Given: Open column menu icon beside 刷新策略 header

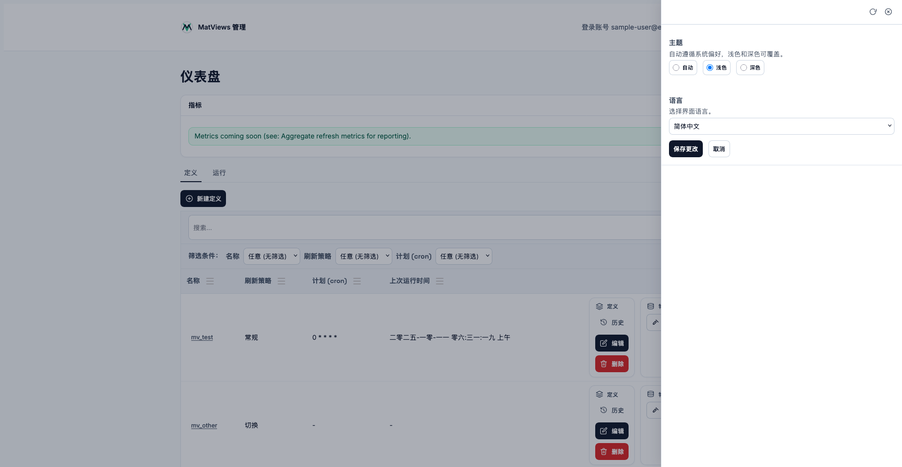Looking at the screenshot, I should pyautogui.click(x=281, y=281).
